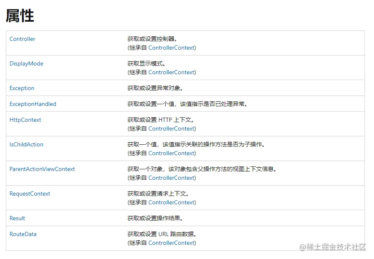The image size is (374, 259).
Task: Open the Exception property link
Action: coord(22,88)
